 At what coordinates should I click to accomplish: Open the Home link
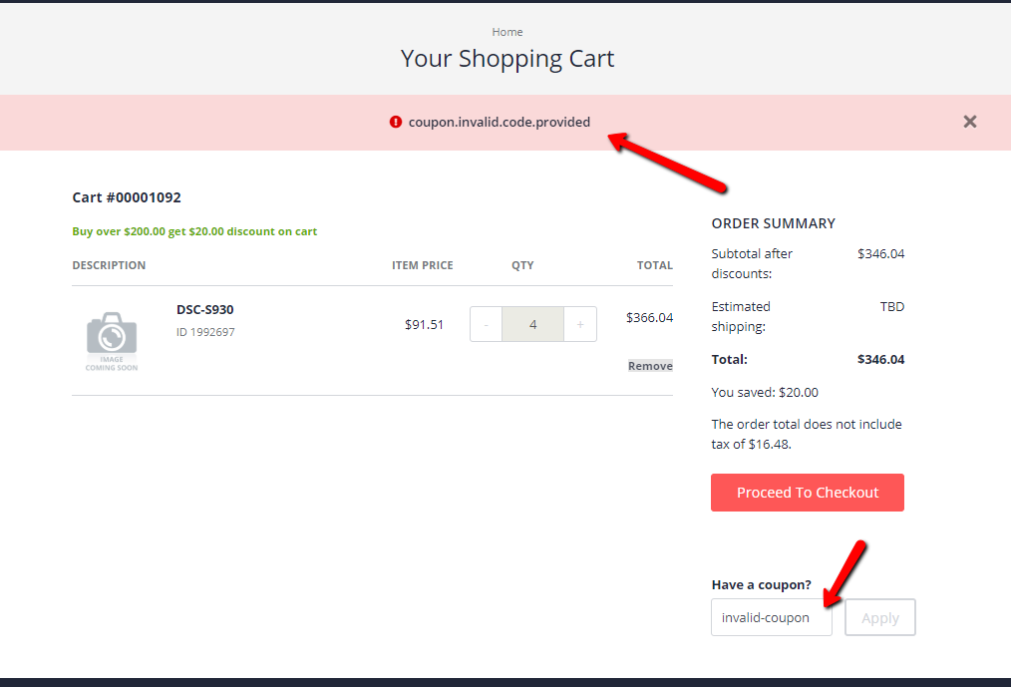point(506,31)
